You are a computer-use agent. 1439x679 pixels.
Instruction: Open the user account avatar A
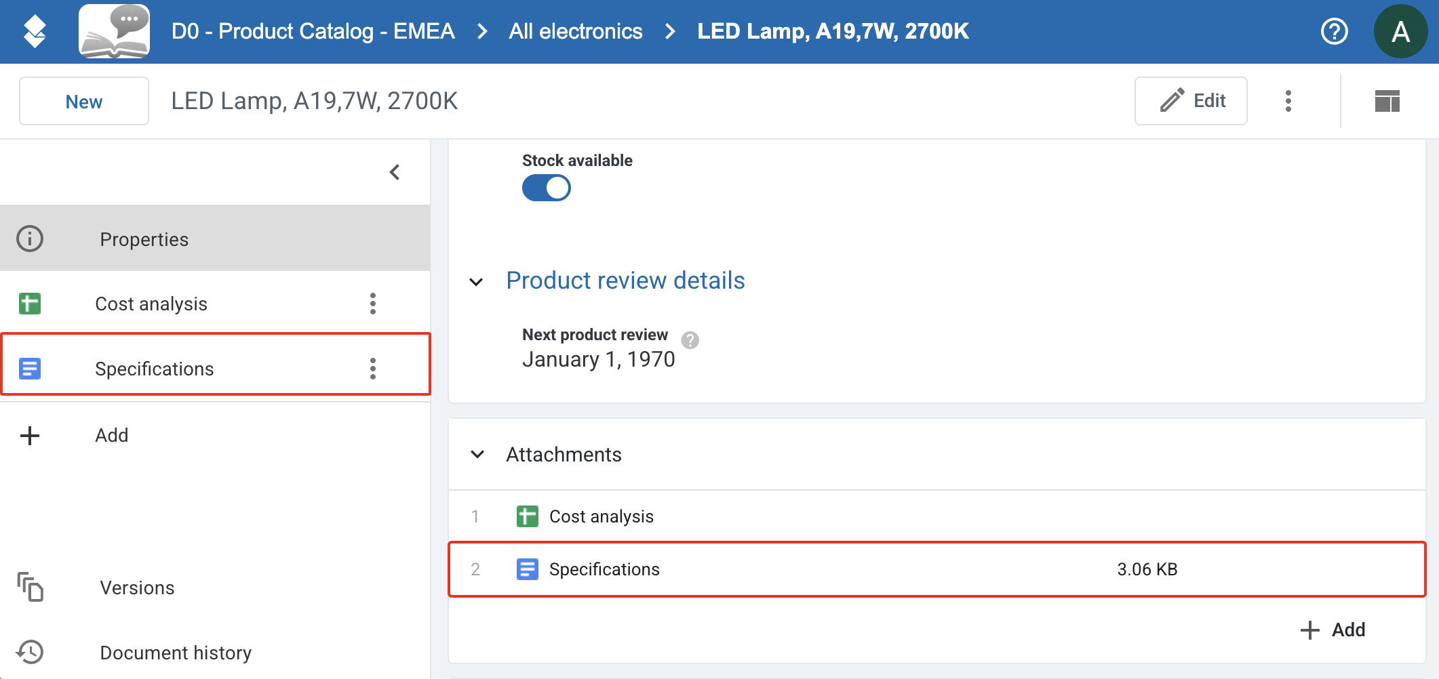click(1400, 31)
